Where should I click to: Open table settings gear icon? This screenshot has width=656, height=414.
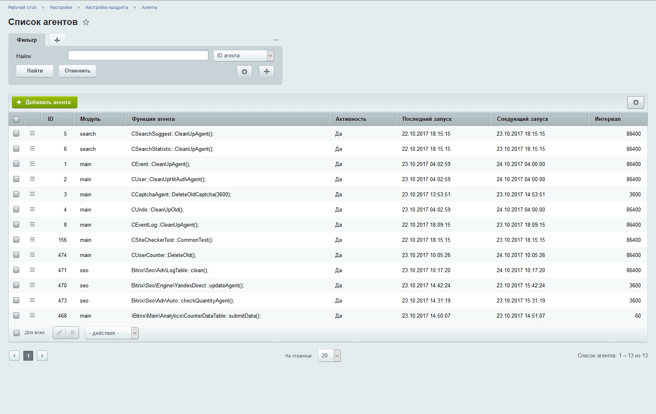click(x=636, y=102)
